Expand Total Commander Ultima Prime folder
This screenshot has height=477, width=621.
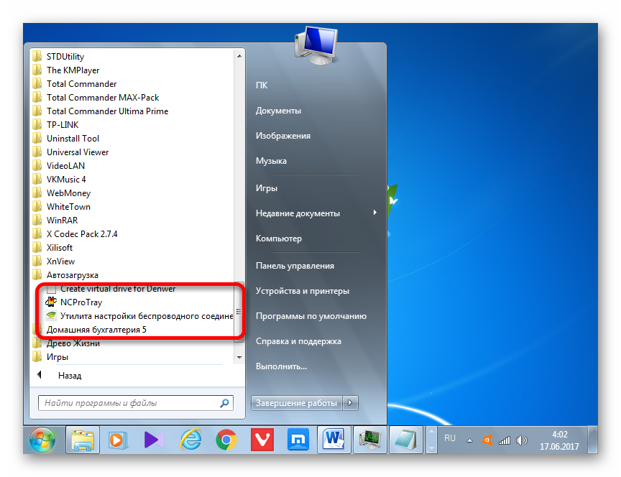[100, 111]
